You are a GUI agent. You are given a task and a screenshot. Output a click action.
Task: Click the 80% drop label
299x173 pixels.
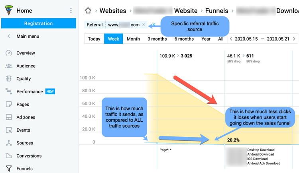point(253,61)
